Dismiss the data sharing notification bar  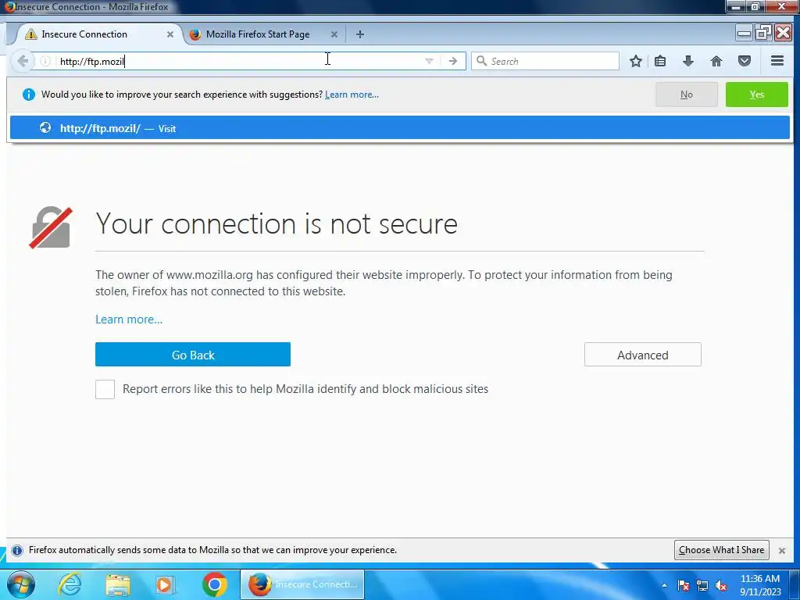click(x=781, y=551)
